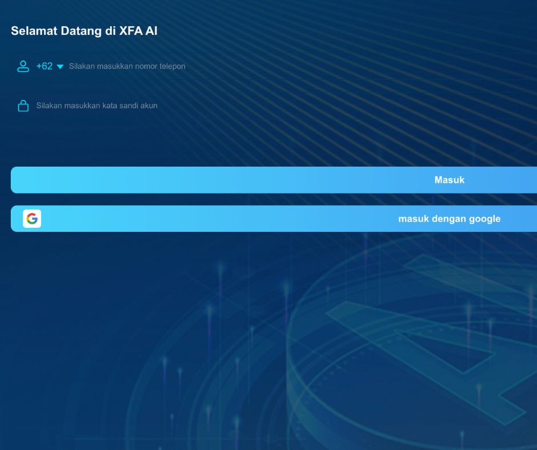This screenshot has height=450, width=537.
Task: Click the padlock icon next to password field
Action: pyautogui.click(x=23, y=106)
